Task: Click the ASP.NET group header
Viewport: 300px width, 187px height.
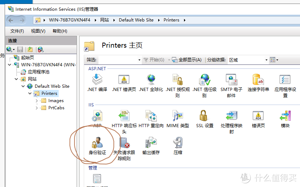Action: pyautogui.click(x=97, y=69)
